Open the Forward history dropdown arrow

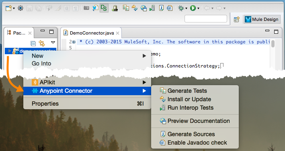[x=224, y=8]
